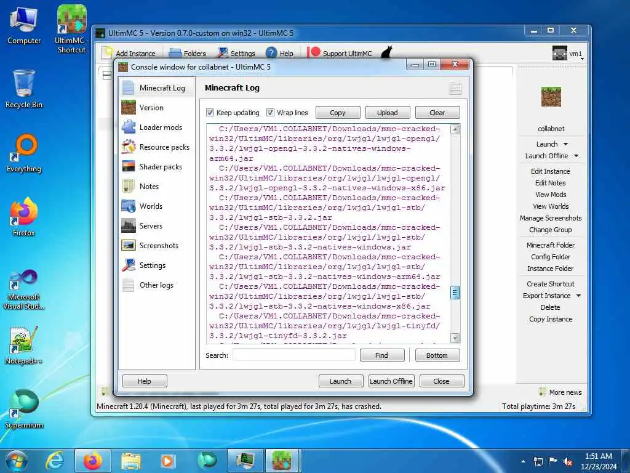
Task: Expand the Launch Offline dropdown arrow
Action: coord(576,156)
